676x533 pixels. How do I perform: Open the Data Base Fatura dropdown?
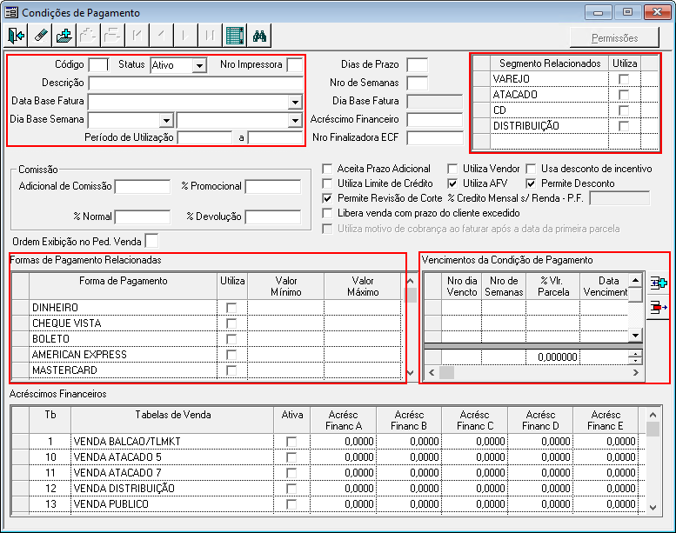(x=295, y=102)
